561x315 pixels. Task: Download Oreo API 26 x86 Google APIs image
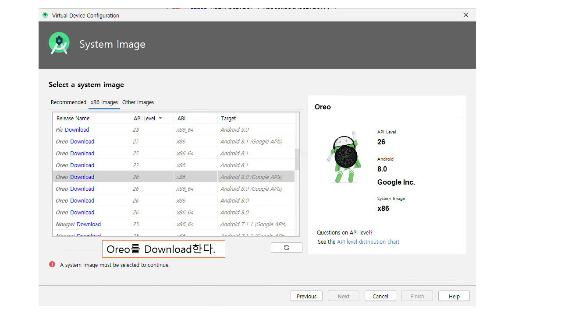82,177
